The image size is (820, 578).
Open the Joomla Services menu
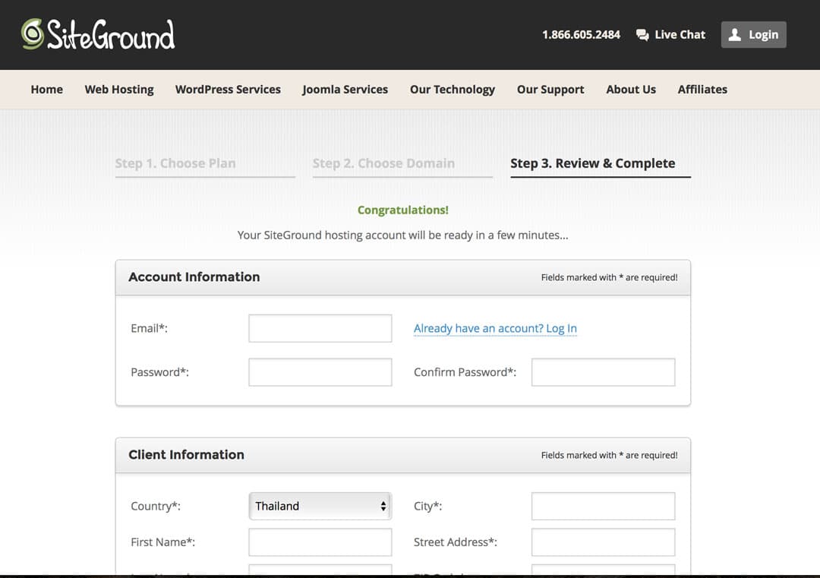pos(345,89)
